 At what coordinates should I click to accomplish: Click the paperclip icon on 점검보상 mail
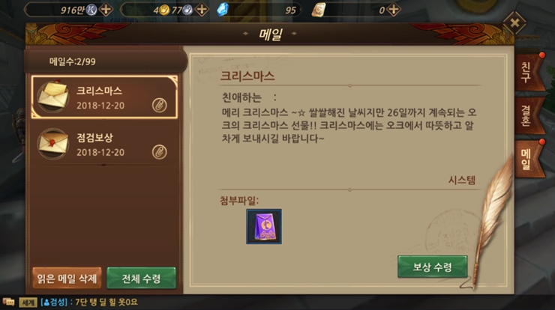[x=159, y=152]
